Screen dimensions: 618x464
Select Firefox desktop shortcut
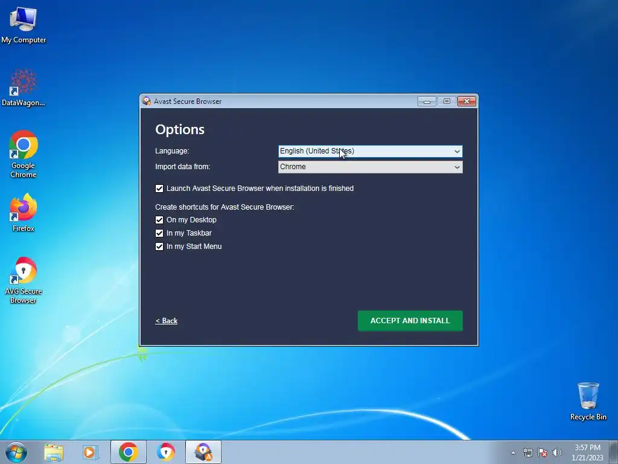[24, 212]
